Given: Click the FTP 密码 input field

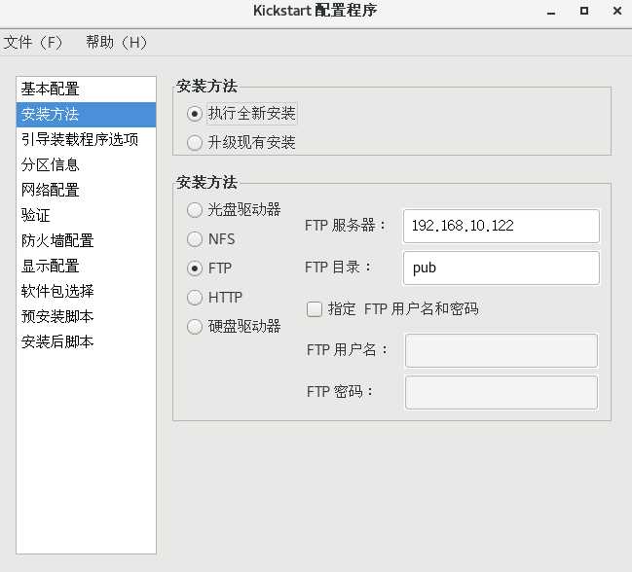Looking at the screenshot, I should point(501,392).
